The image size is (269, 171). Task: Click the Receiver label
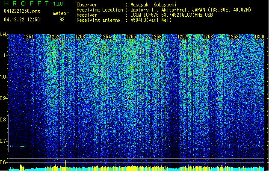[87, 15]
